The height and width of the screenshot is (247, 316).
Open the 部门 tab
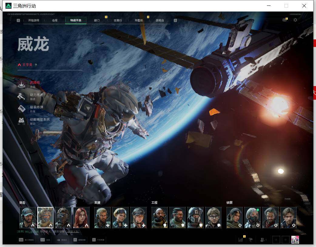coord(97,20)
